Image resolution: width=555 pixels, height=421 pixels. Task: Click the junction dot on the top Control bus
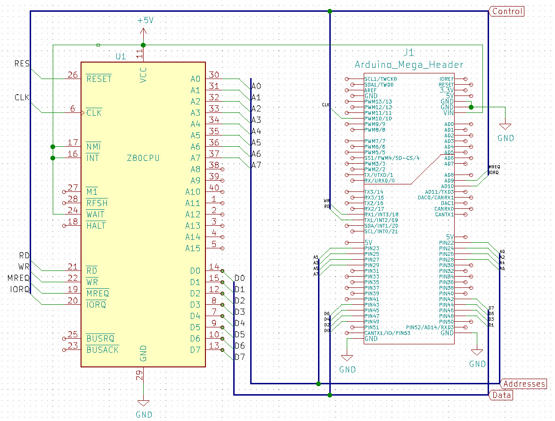[x=330, y=11]
